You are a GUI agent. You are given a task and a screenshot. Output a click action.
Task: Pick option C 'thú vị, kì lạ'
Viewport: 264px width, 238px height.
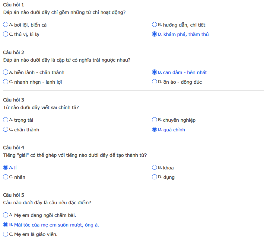(x=6, y=34)
